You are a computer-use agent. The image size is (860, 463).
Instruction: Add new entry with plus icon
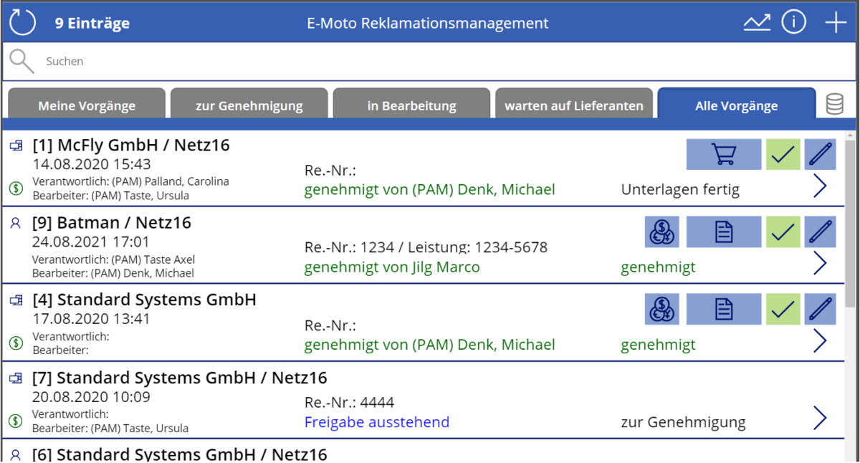pyautogui.click(x=836, y=22)
